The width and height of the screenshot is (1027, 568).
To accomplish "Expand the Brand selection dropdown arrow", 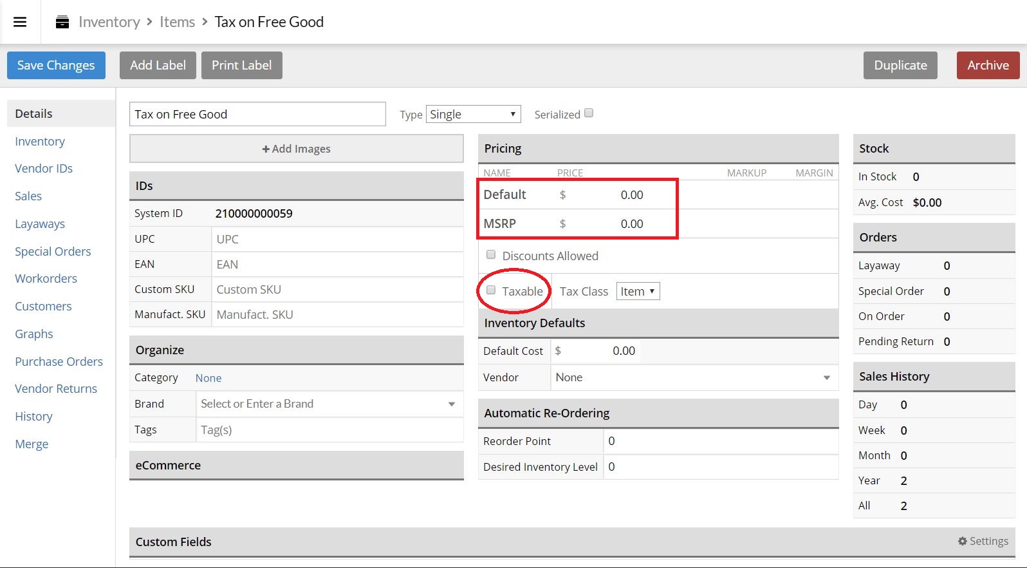I will point(452,404).
